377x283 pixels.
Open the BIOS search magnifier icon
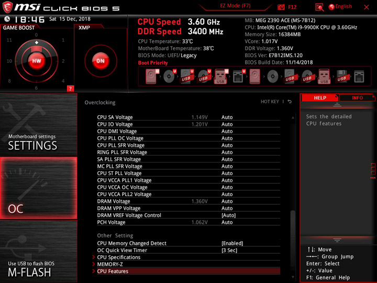pyautogui.click(x=319, y=7)
